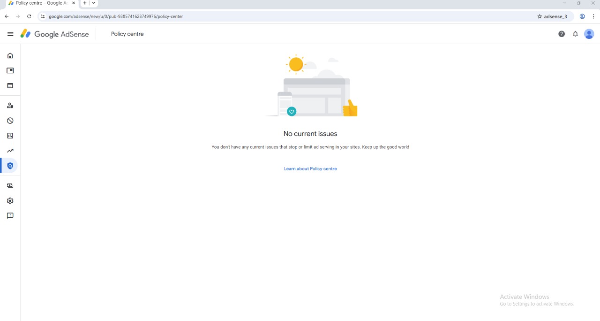The width and height of the screenshot is (600, 321).
Task: Minimize the browser window
Action: pos(564,3)
